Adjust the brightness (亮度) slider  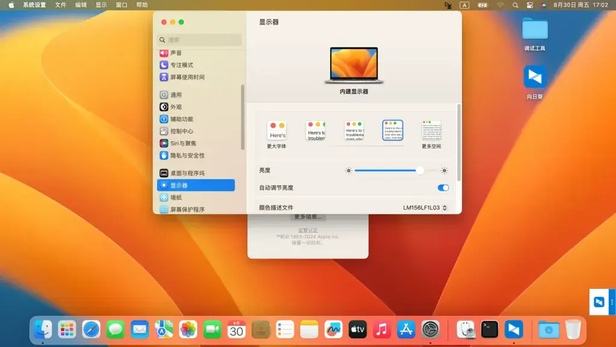click(x=396, y=170)
